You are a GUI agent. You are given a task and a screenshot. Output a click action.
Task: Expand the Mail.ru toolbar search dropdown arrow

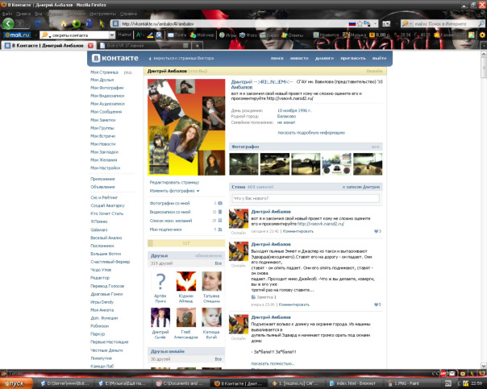click(112, 35)
